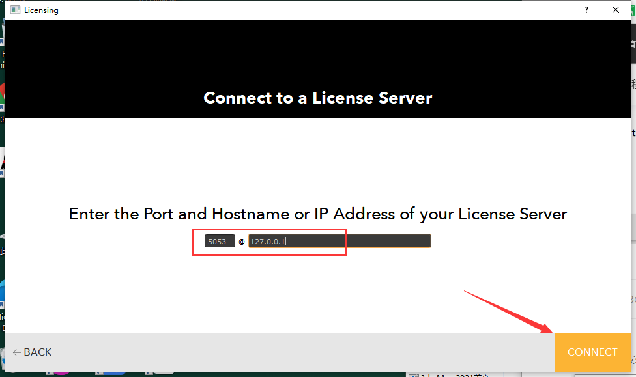Click the 'Connect to a License Server' heading
The image size is (636, 377).
pyautogui.click(x=317, y=98)
